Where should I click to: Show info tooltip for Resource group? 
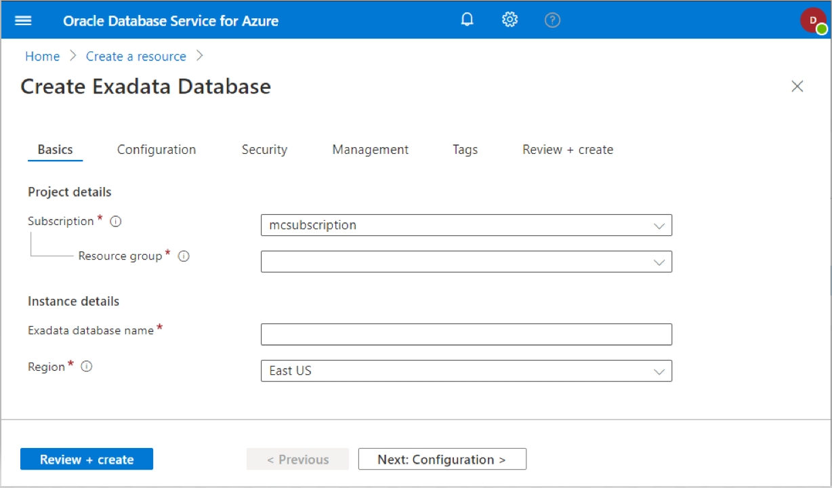(x=184, y=256)
